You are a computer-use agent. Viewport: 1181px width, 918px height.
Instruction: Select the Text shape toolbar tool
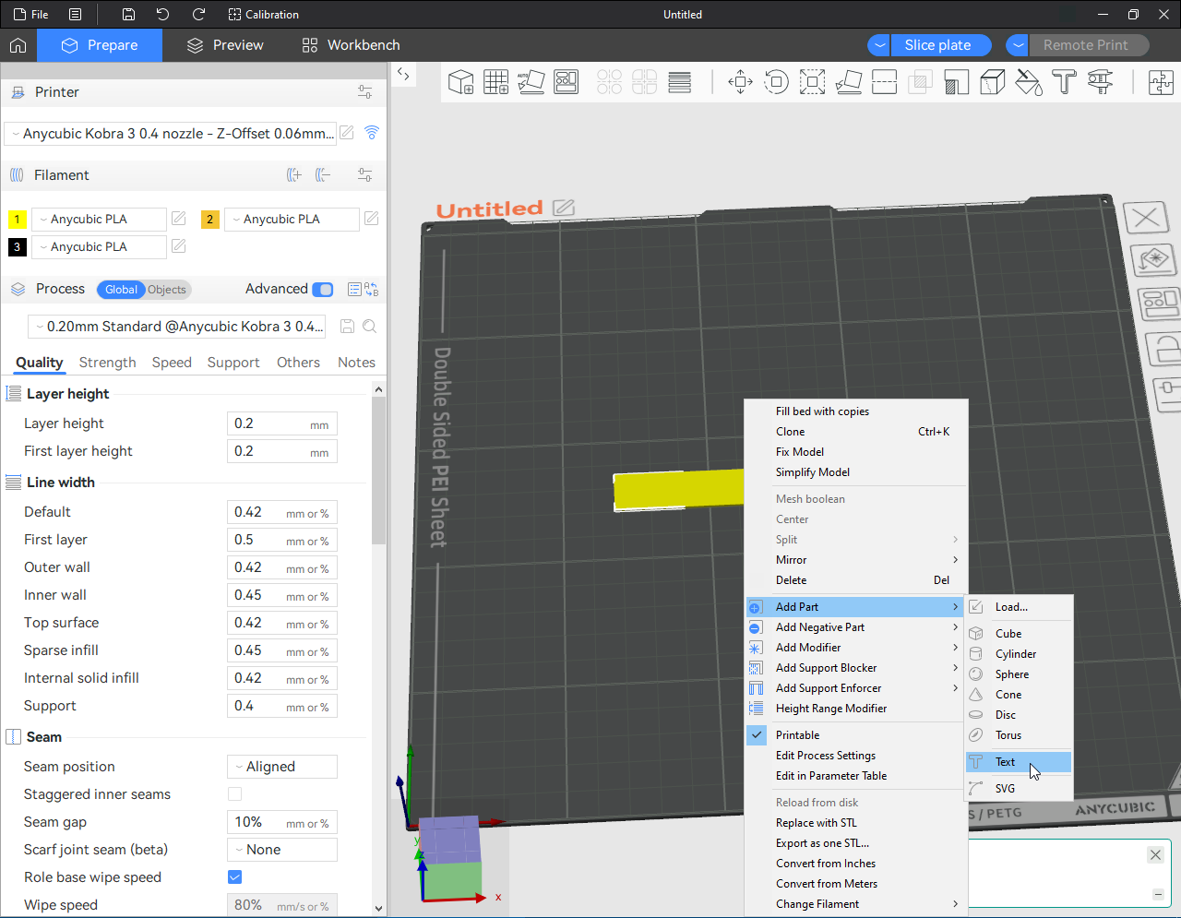click(1064, 82)
